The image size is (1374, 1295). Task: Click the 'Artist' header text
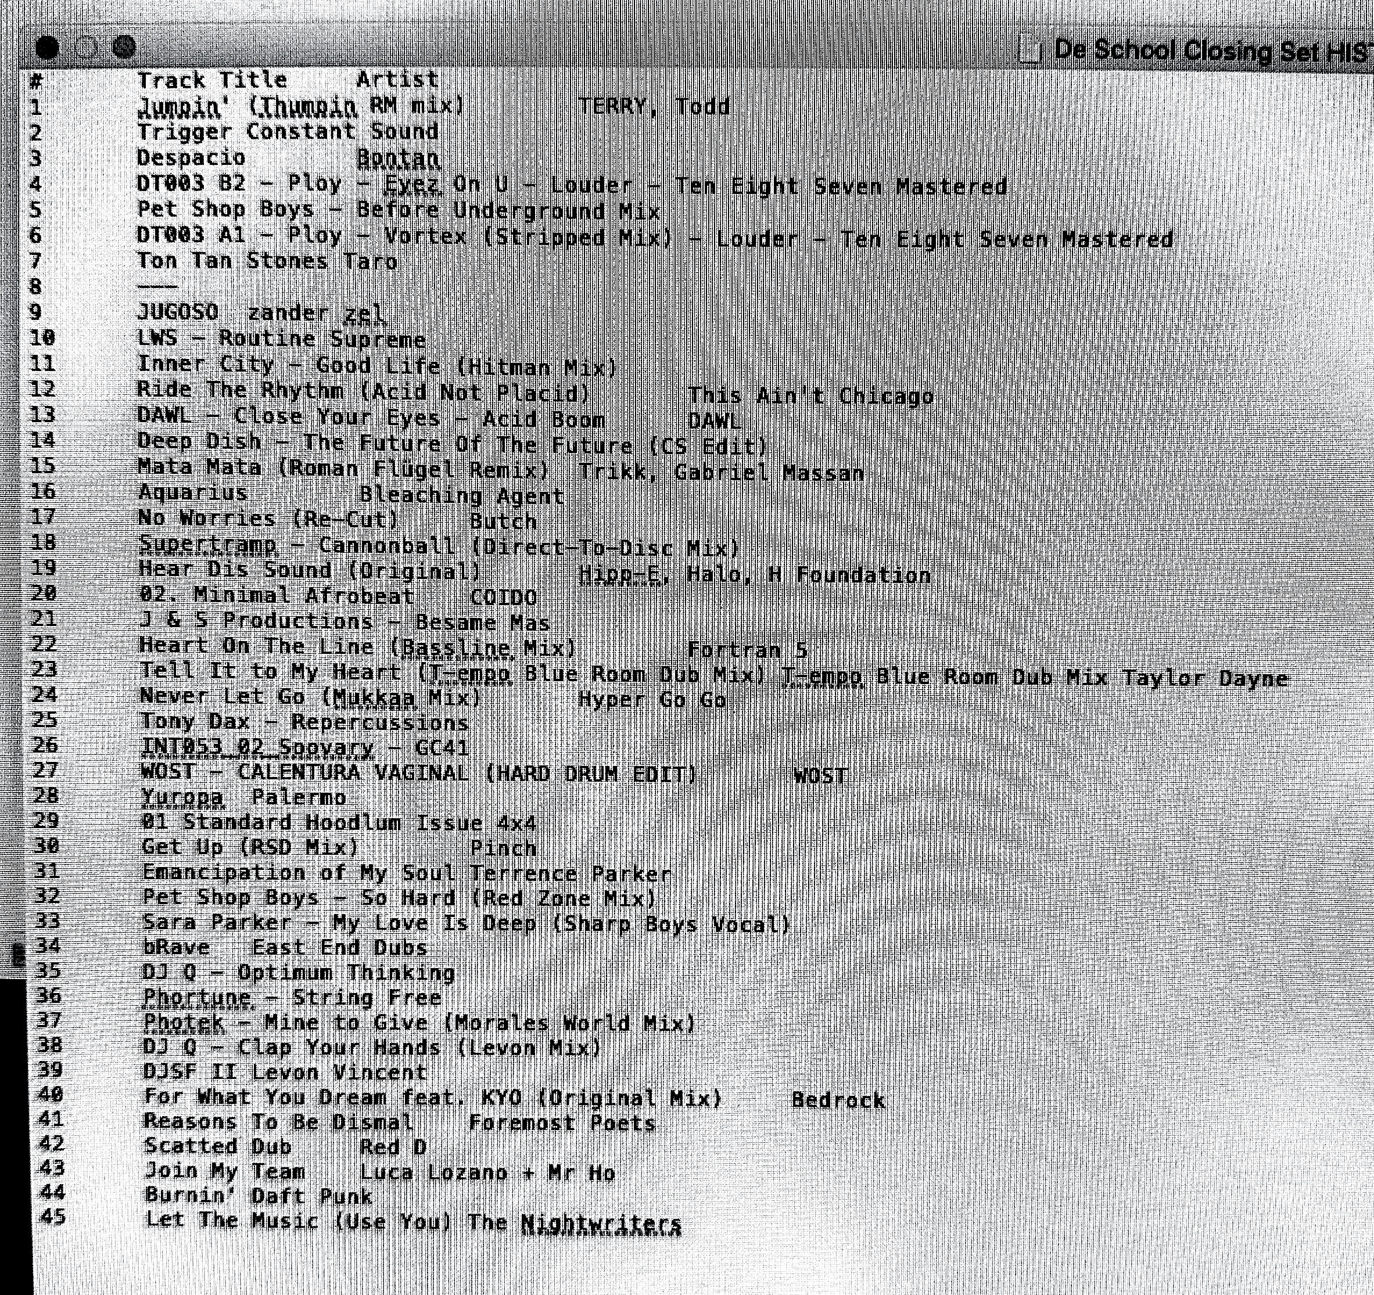(x=397, y=80)
